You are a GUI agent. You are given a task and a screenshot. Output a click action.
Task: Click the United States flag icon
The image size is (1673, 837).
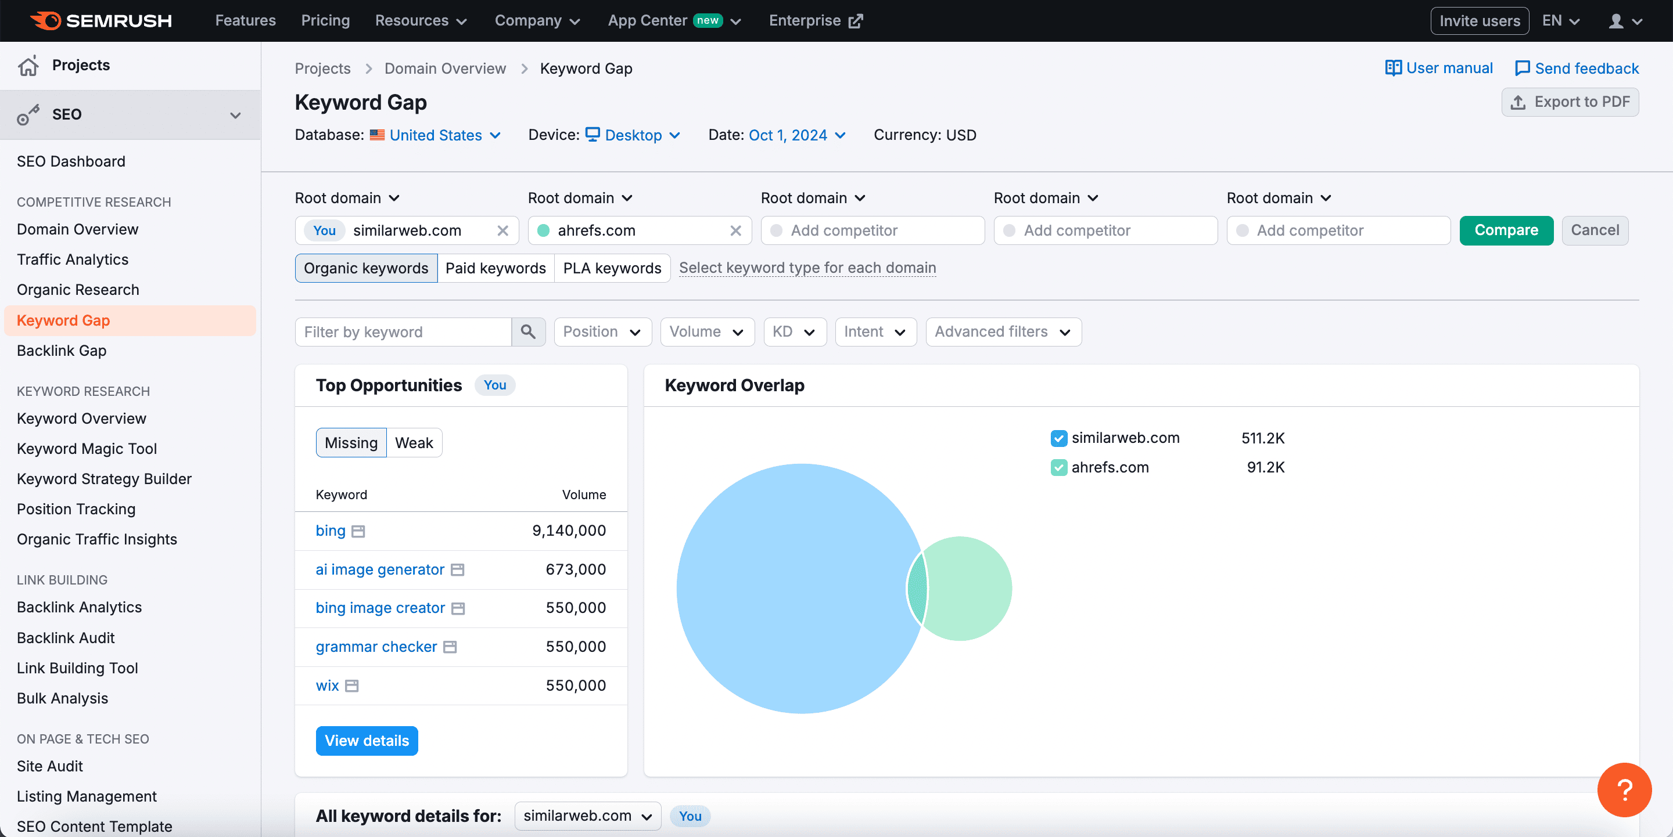(378, 135)
